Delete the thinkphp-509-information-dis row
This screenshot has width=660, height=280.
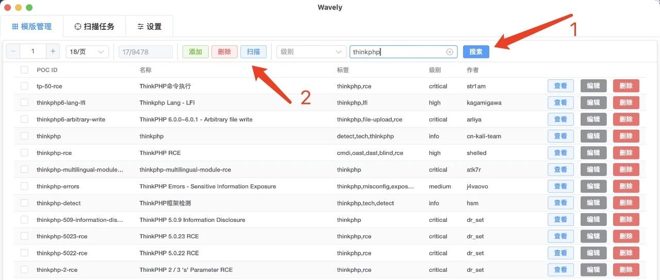pyautogui.click(x=626, y=220)
